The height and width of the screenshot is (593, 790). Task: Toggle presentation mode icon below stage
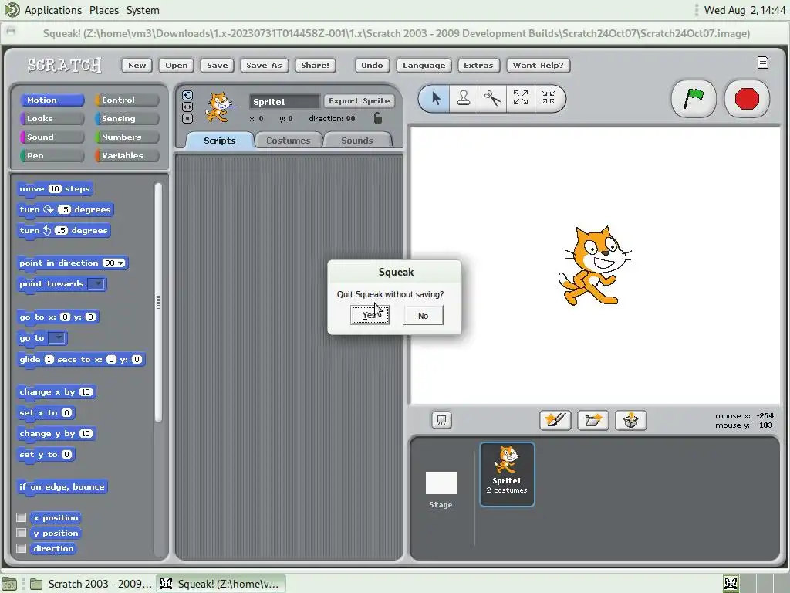point(441,420)
